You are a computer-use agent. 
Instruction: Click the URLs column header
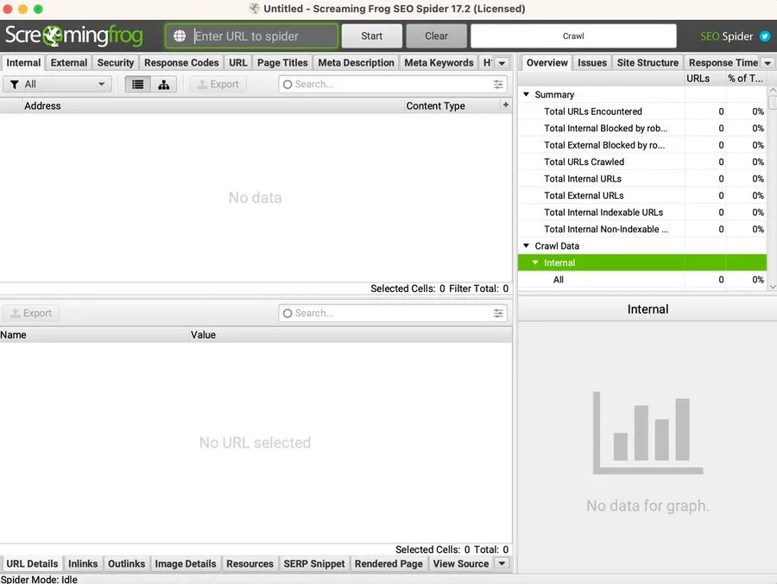click(705, 79)
